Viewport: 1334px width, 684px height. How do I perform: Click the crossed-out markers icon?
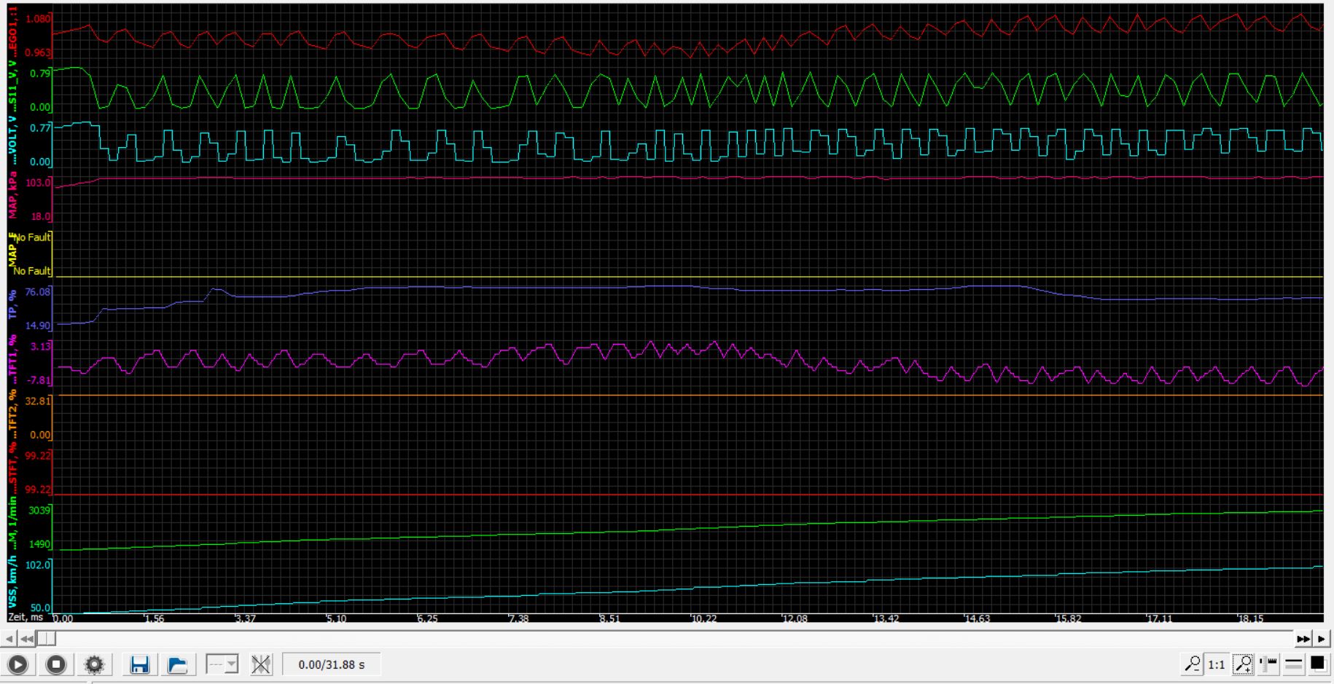[261, 664]
